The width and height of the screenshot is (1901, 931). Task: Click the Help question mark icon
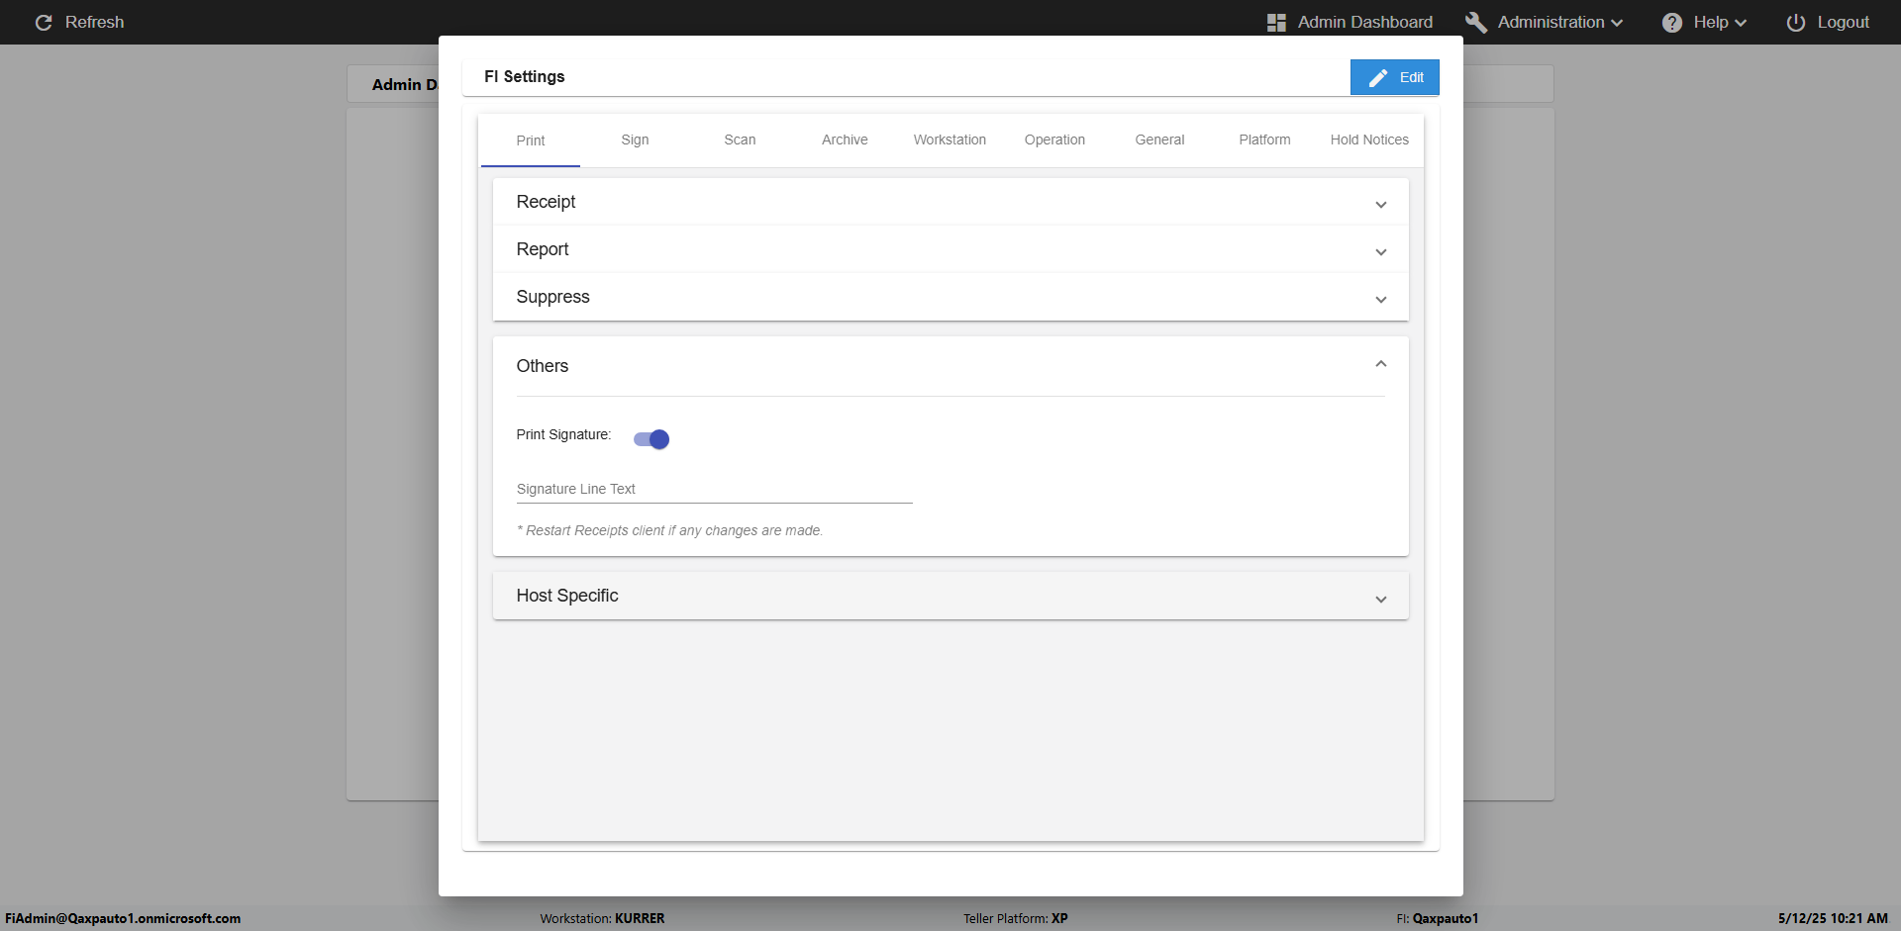coord(1671,23)
